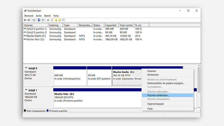The image size is (224, 126).
Task: Click greyed Volume uitbreiden... entry
Action: coord(167,92)
